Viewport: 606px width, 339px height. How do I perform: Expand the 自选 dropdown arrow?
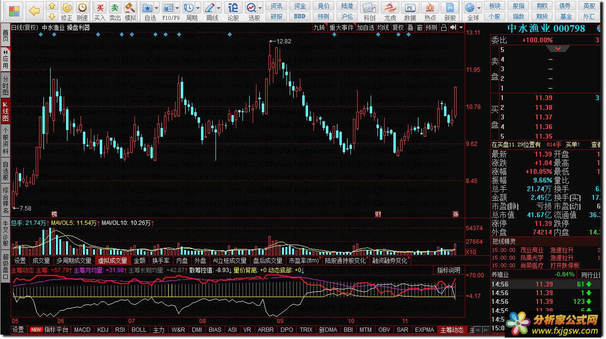coord(157,8)
